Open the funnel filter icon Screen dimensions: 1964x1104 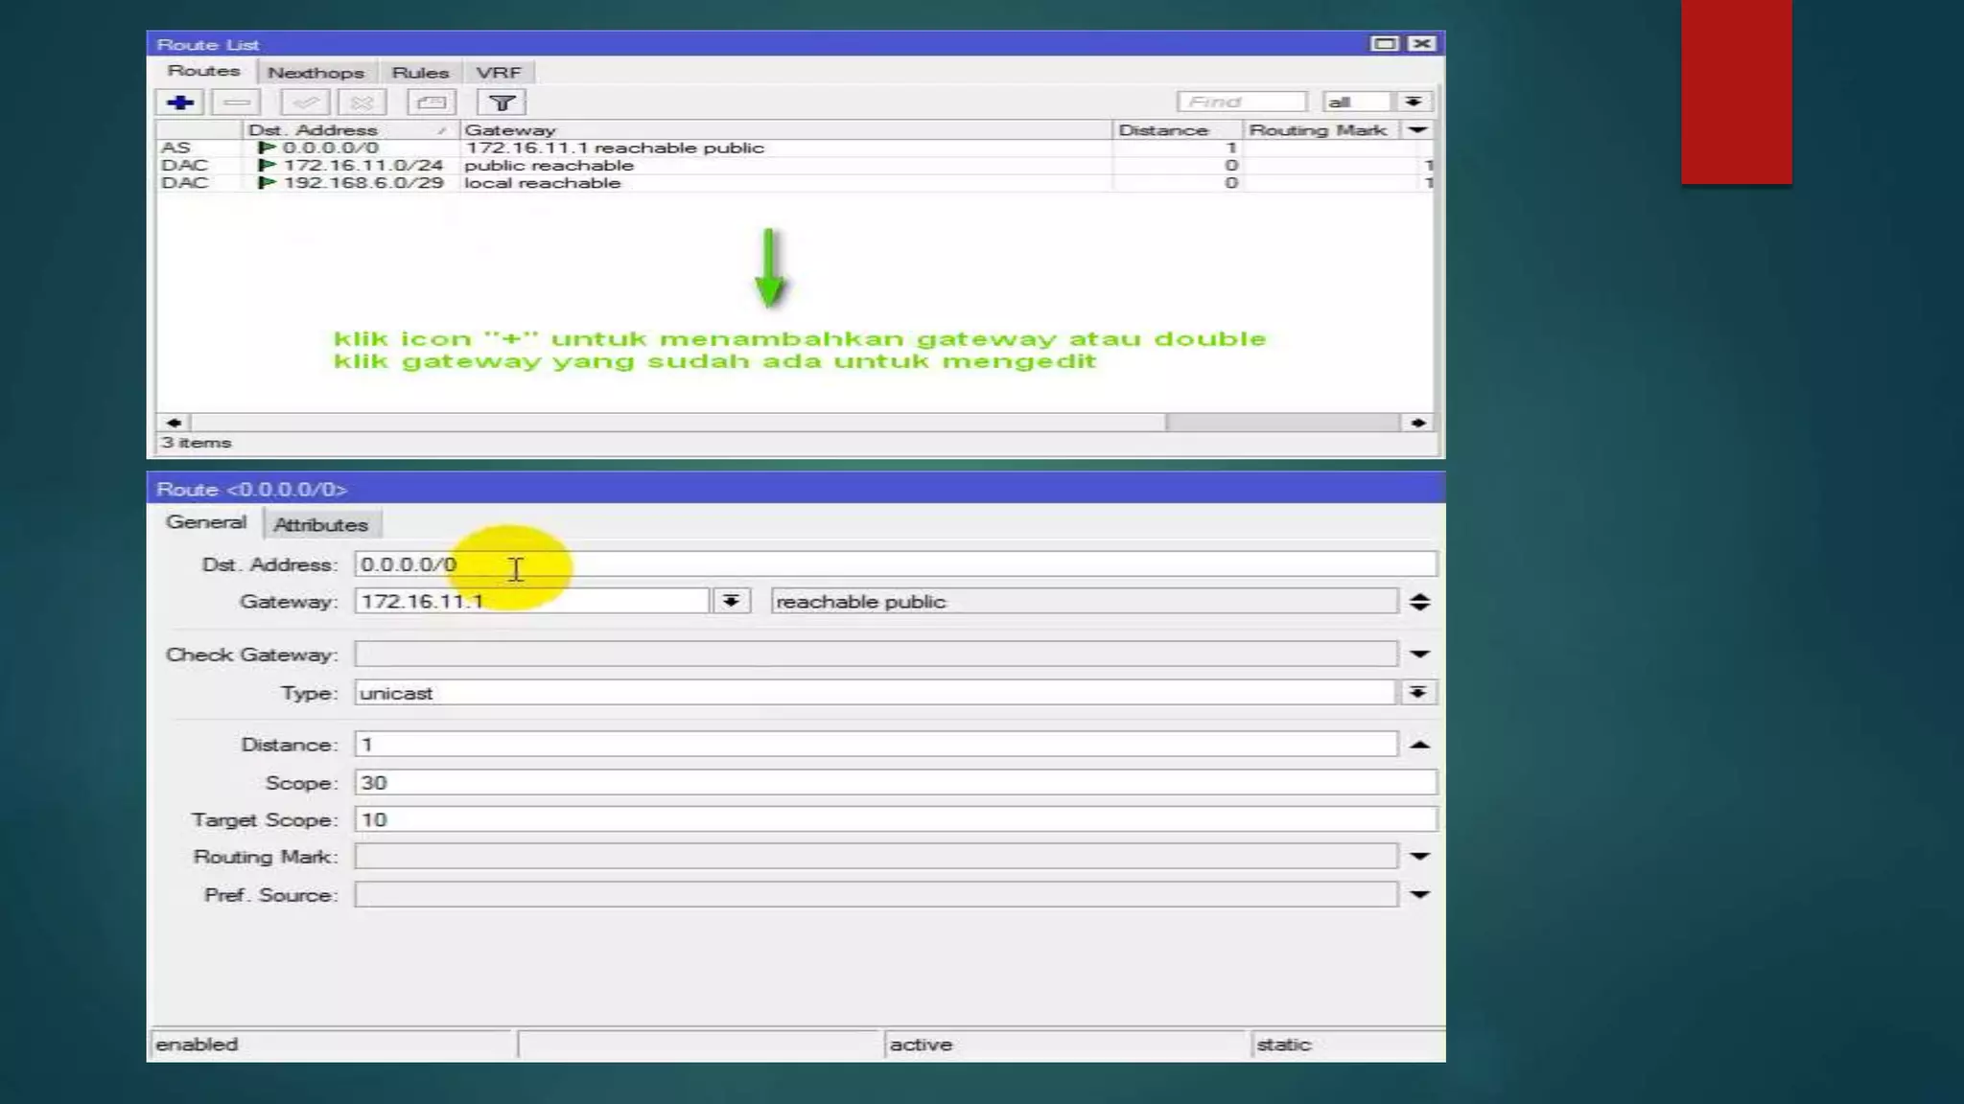(502, 103)
